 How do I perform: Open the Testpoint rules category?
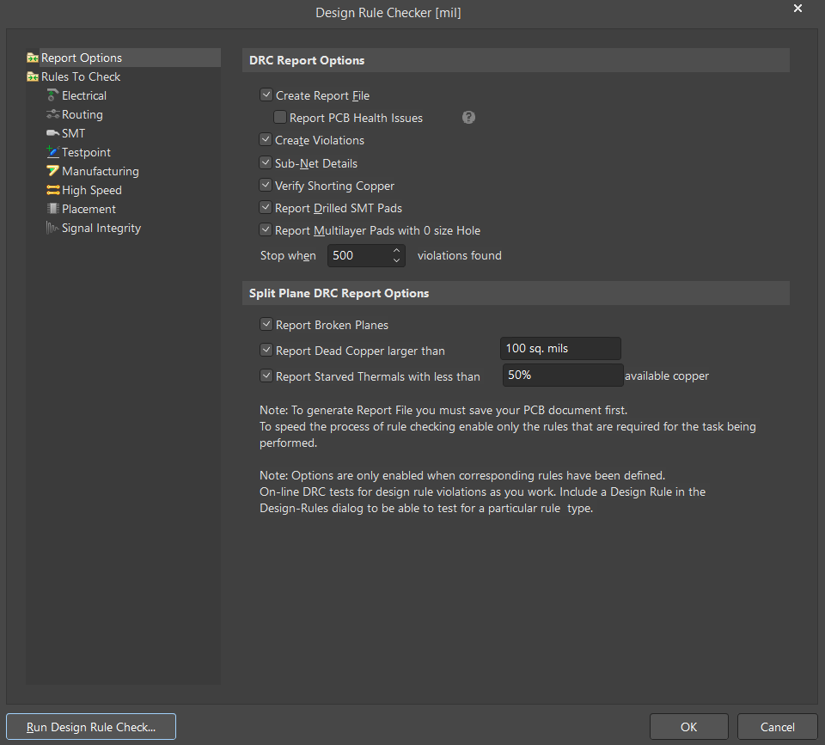(x=86, y=153)
